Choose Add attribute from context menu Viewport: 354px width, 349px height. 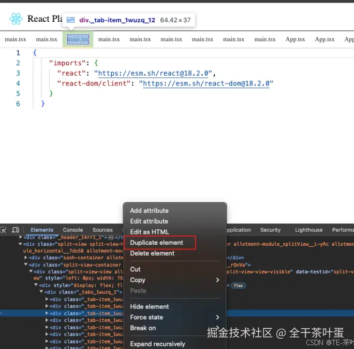pyautogui.click(x=149, y=211)
